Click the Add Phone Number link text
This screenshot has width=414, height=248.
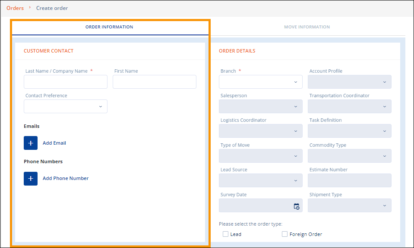66,178
